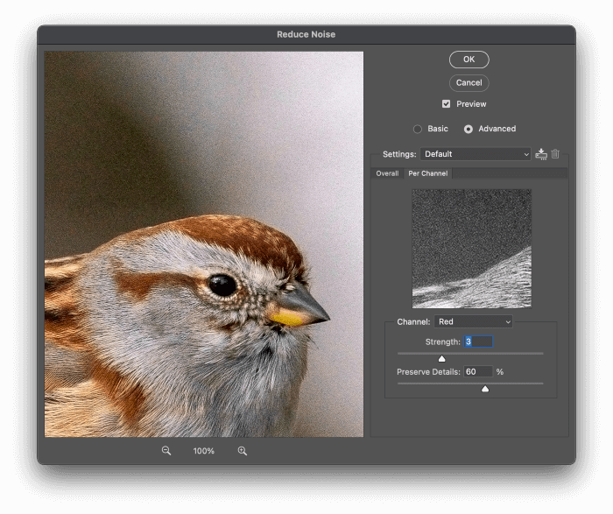This screenshot has width=613, height=514.
Task: Open the Settings Default dropdown
Action: pos(475,154)
